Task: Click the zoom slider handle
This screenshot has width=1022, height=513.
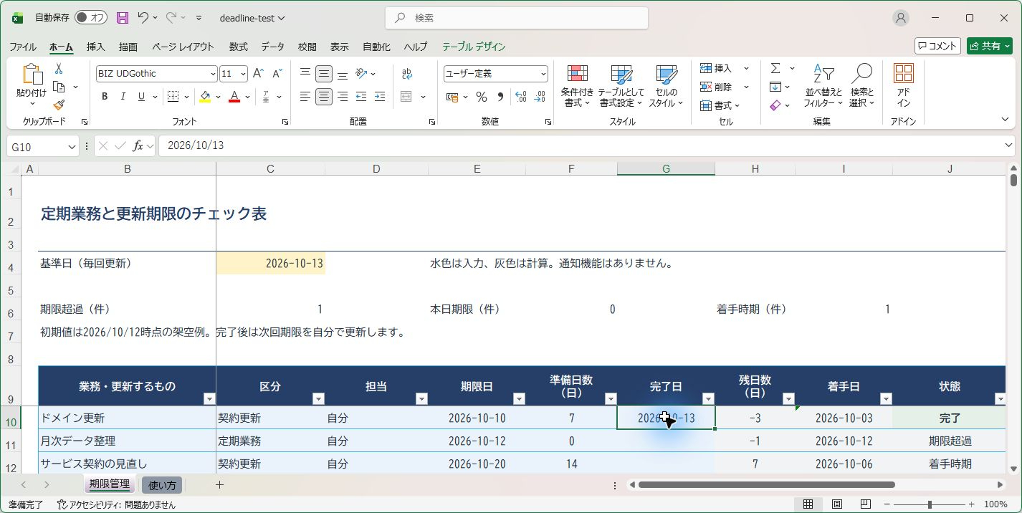Action: (x=930, y=504)
